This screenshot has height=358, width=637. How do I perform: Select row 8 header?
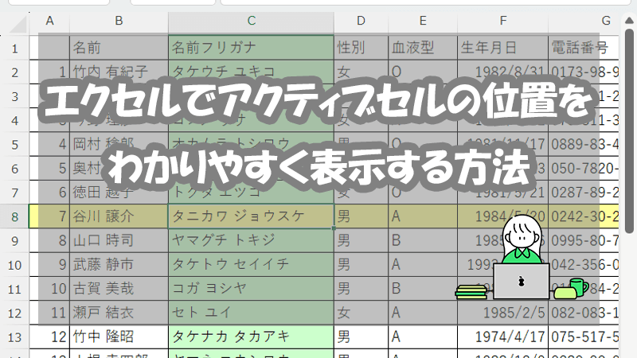tap(14, 216)
